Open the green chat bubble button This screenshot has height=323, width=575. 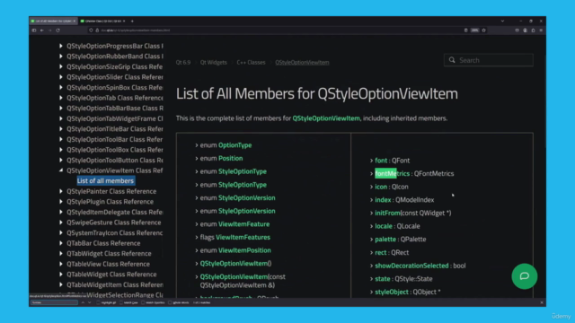point(525,276)
